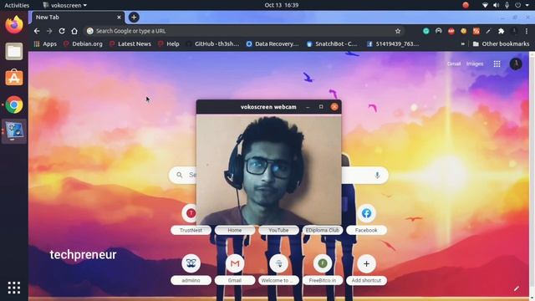Expand the hidden bookmarks chevron

(x=462, y=43)
